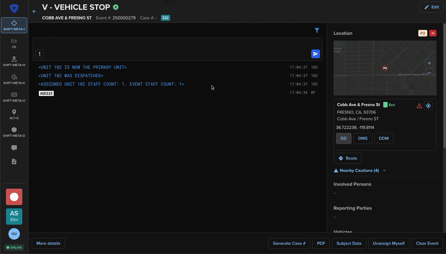Center the map with the crosshair icon
The width and height of the screenshot is (446, 254).
tap(428, 106)
